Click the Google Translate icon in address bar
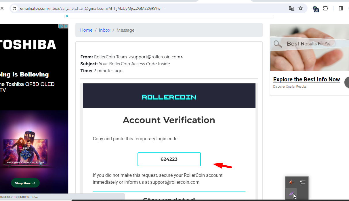349x201 pixels. click(x=291, y=8)
